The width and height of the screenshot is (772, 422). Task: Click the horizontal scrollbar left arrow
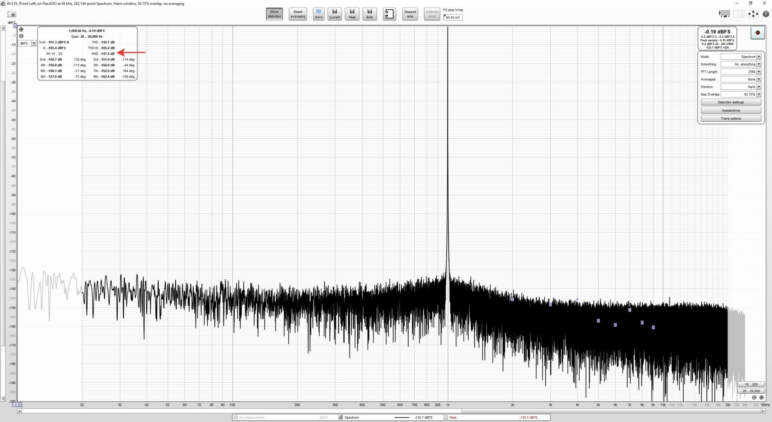point(19,411)
